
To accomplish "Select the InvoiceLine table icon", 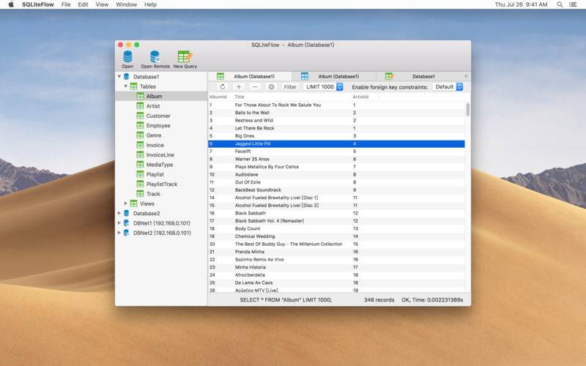I will pos(140,154).
